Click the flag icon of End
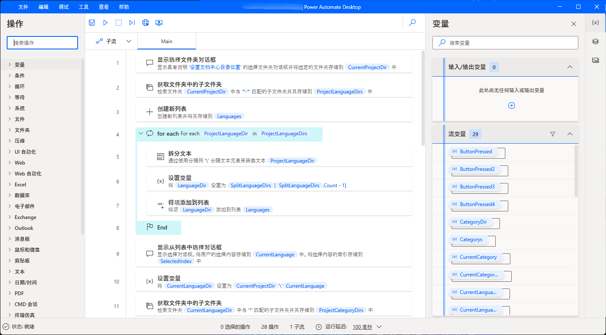 pyautogui.click(x=150, y=227)
